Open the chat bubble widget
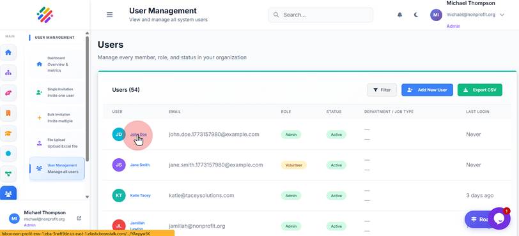Screen dimensions: 519x236 [x=499, y=219]
